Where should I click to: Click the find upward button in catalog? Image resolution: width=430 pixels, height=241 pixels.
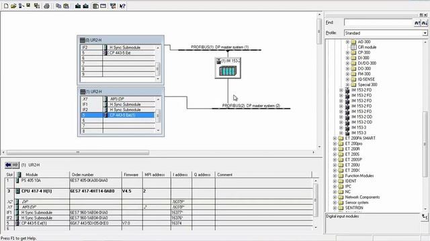point(417,23)
